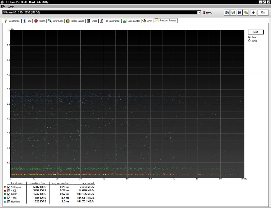Viewport: 271px width, 208px height.
Task: Uncheck the 512 bytes transfer size checkbox
Action: point(9,187)
